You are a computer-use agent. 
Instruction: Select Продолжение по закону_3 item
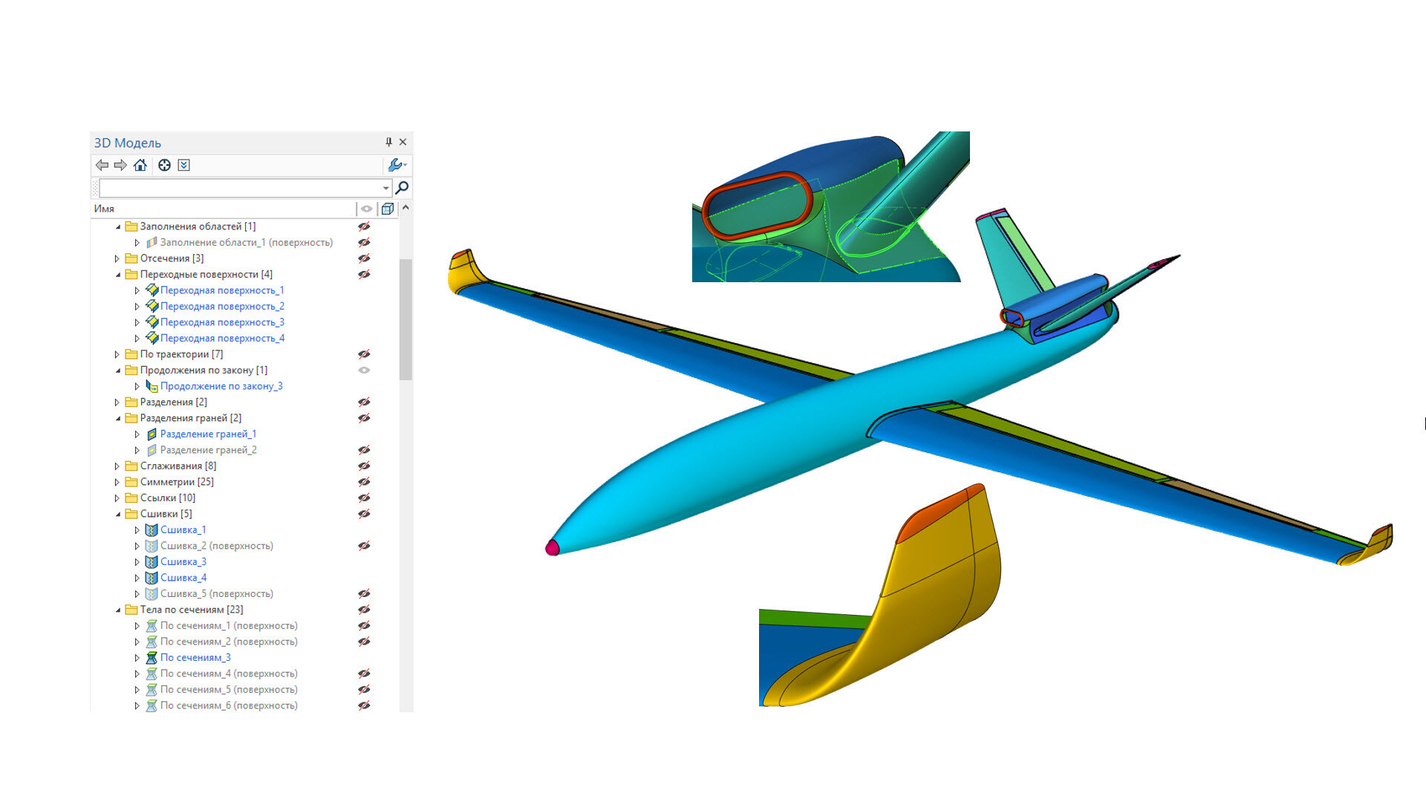click(221, 386)
